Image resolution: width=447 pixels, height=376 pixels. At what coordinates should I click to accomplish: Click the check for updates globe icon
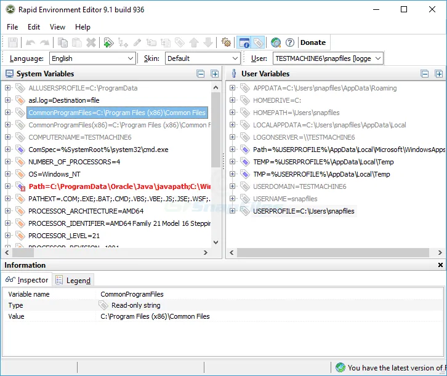tap(276, 42)
